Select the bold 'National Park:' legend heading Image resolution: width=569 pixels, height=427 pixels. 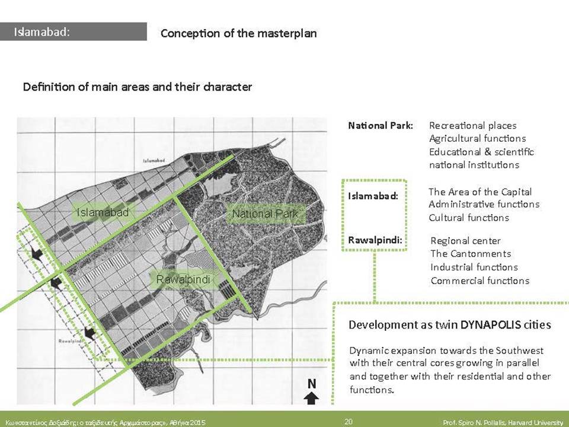(381, 126)
